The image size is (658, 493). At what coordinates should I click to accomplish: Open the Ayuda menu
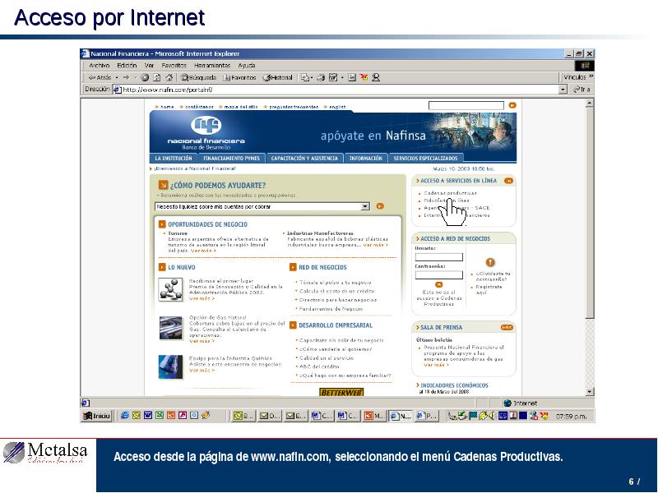tap(247, 66)
